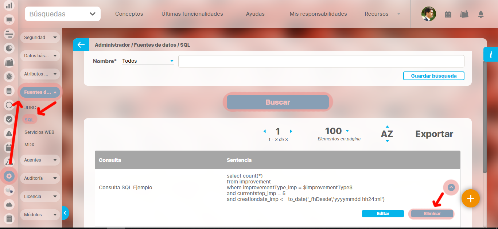Image resolution: width=498 pixels, height=229 pixels.
Task: Click the blue info panel tab
Action: [x=491, y=55]
